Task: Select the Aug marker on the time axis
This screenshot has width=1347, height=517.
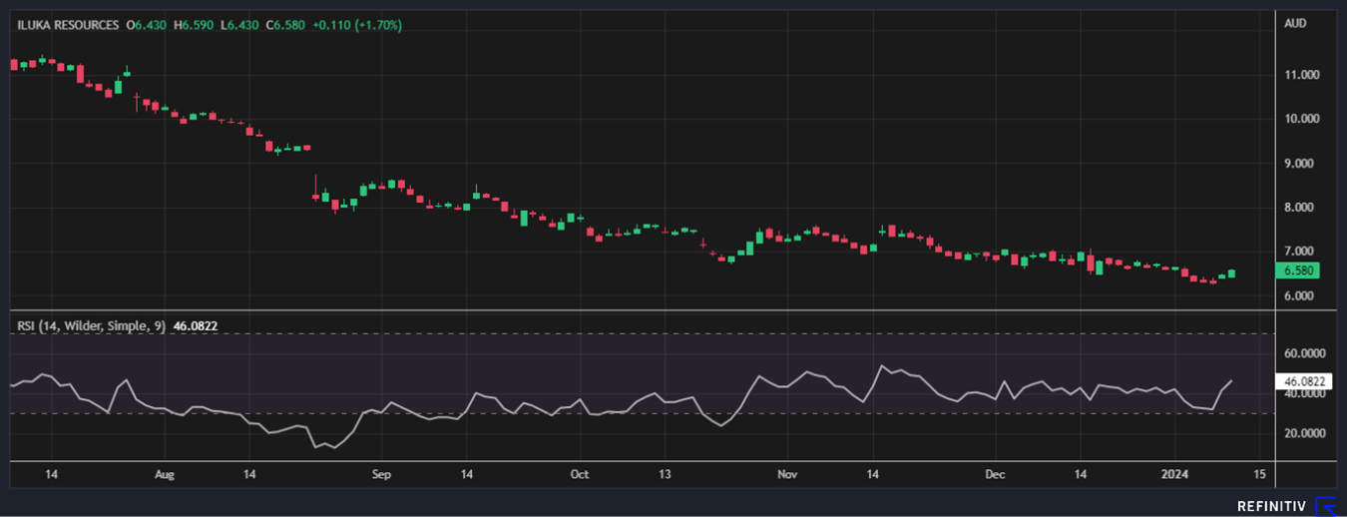Action: (165, 474)
